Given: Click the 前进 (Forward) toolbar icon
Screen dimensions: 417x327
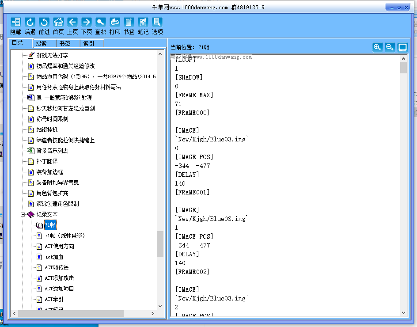Looking at the screenshot, I should (44, 23).
